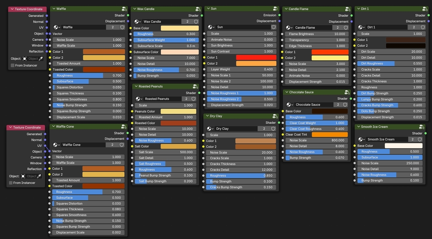Screen dimensions: 432x239
Task: Click the Flame Brightness field in Candle Flame
Action: [316, 34]
